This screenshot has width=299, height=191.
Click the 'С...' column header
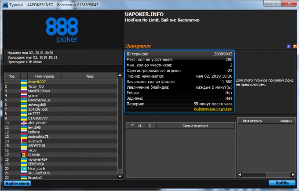click(151, 126)
